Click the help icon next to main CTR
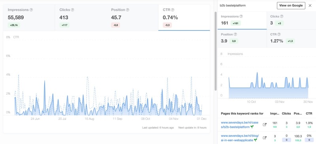The image size is (316, 144). click(173, 10)
